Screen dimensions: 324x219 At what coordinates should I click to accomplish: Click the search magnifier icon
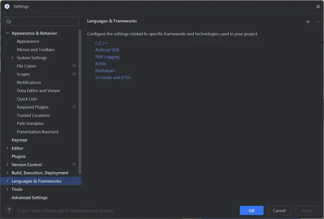click(9, 21)
